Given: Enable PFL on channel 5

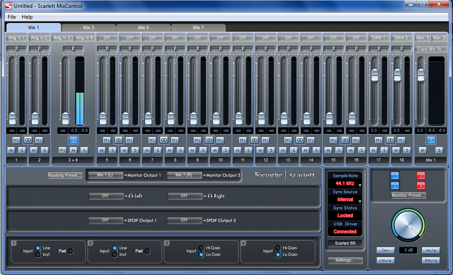Looking at the screenshot, I should (107, 140).
